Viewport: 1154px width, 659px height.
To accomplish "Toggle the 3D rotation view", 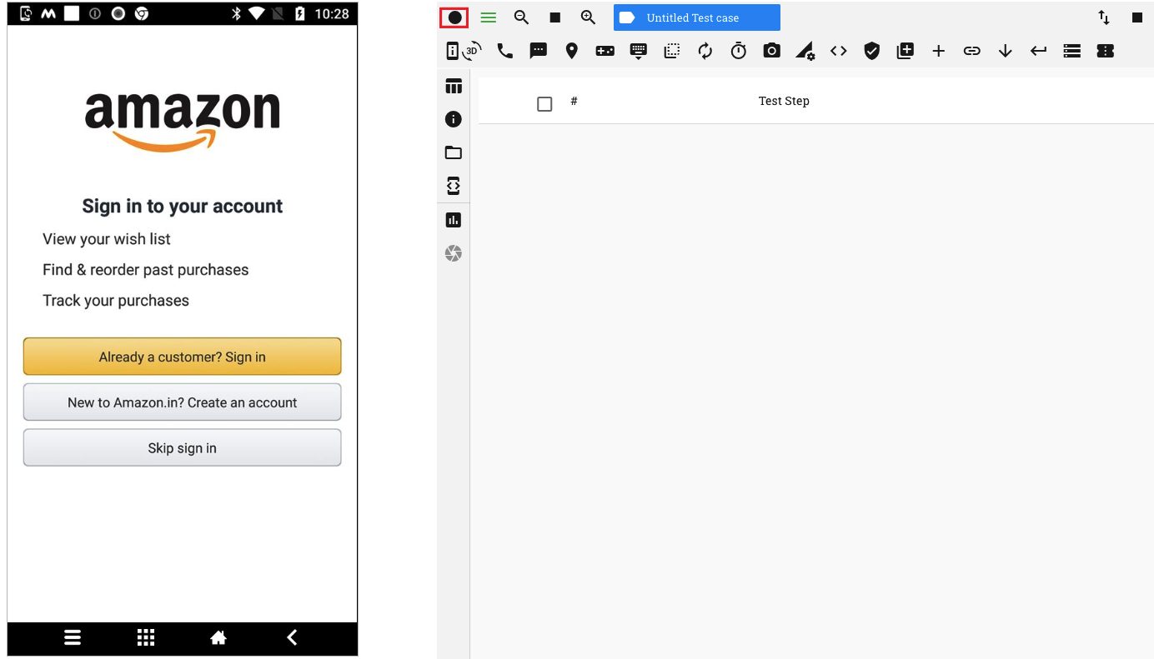I will tap(472, 51).
